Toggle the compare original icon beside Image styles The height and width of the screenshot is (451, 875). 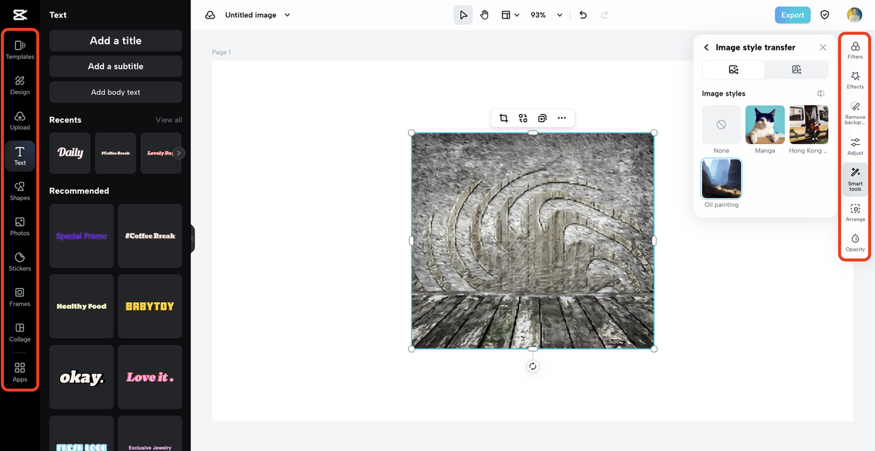click(x=820, y=94)
